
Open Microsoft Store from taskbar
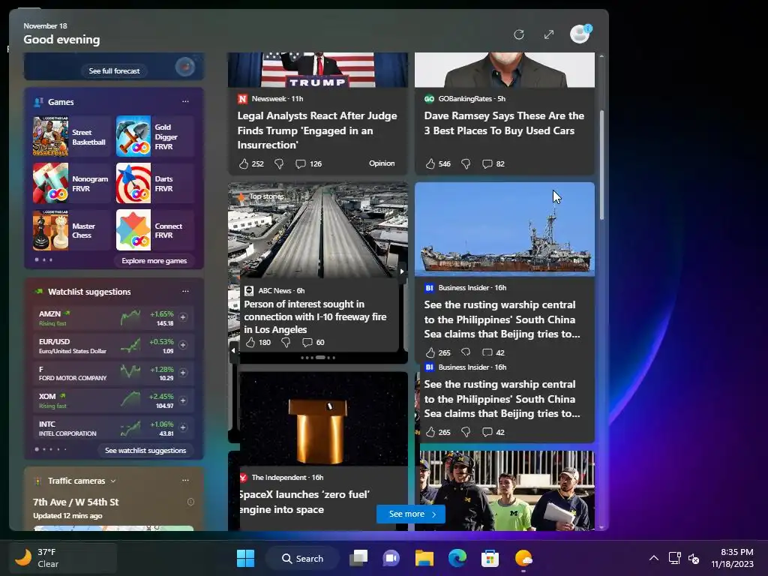490,558
